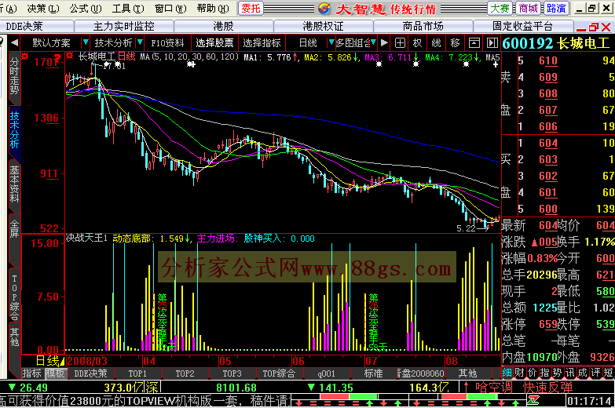Open the 公式 menu
Viewport: 615px width, 408px height.
86,8
